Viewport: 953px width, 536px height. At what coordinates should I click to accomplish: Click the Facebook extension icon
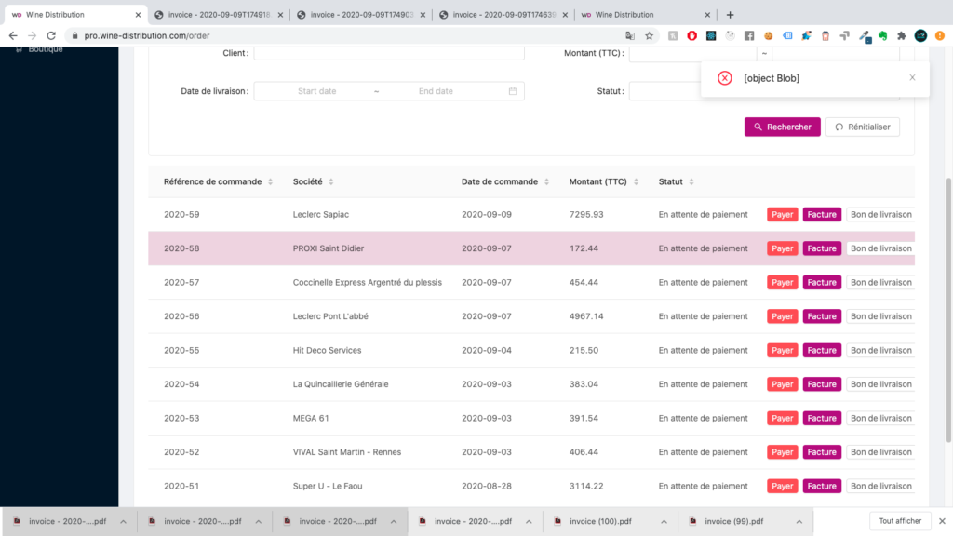point(749,35)
